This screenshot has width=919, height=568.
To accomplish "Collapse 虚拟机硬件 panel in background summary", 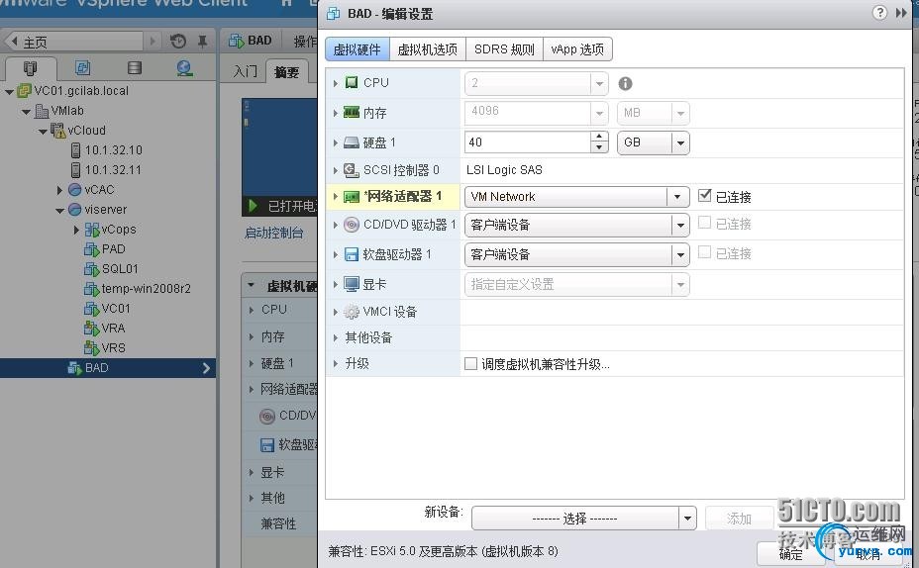I will 251,285.
